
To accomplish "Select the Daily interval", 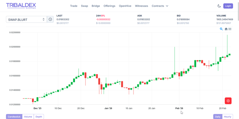I will pyautogui.click(x=218, y=117).
